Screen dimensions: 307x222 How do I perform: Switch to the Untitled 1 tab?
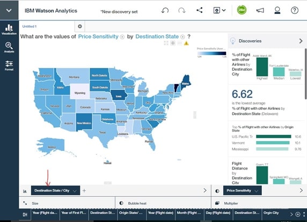coord(30,26)
